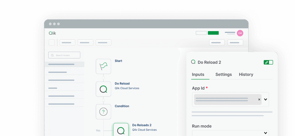Click the Do Reload block title
This screenshot has width=295, height=136.
tap(122, 83)
